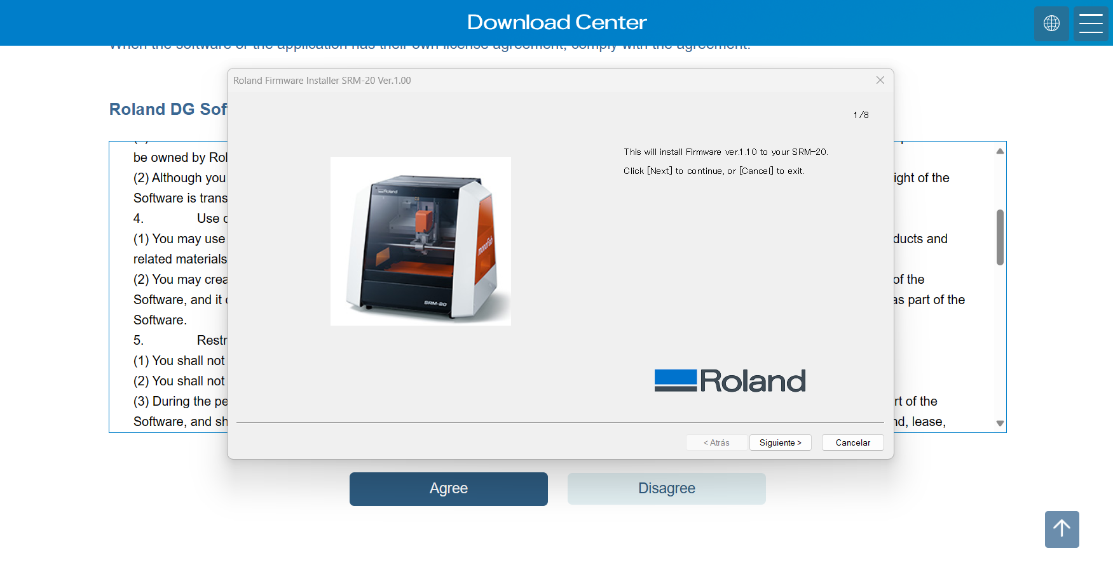Click the Roland logo in installer
The height and width of the screenshot is (565, 1113).
(x=730, y=380)
